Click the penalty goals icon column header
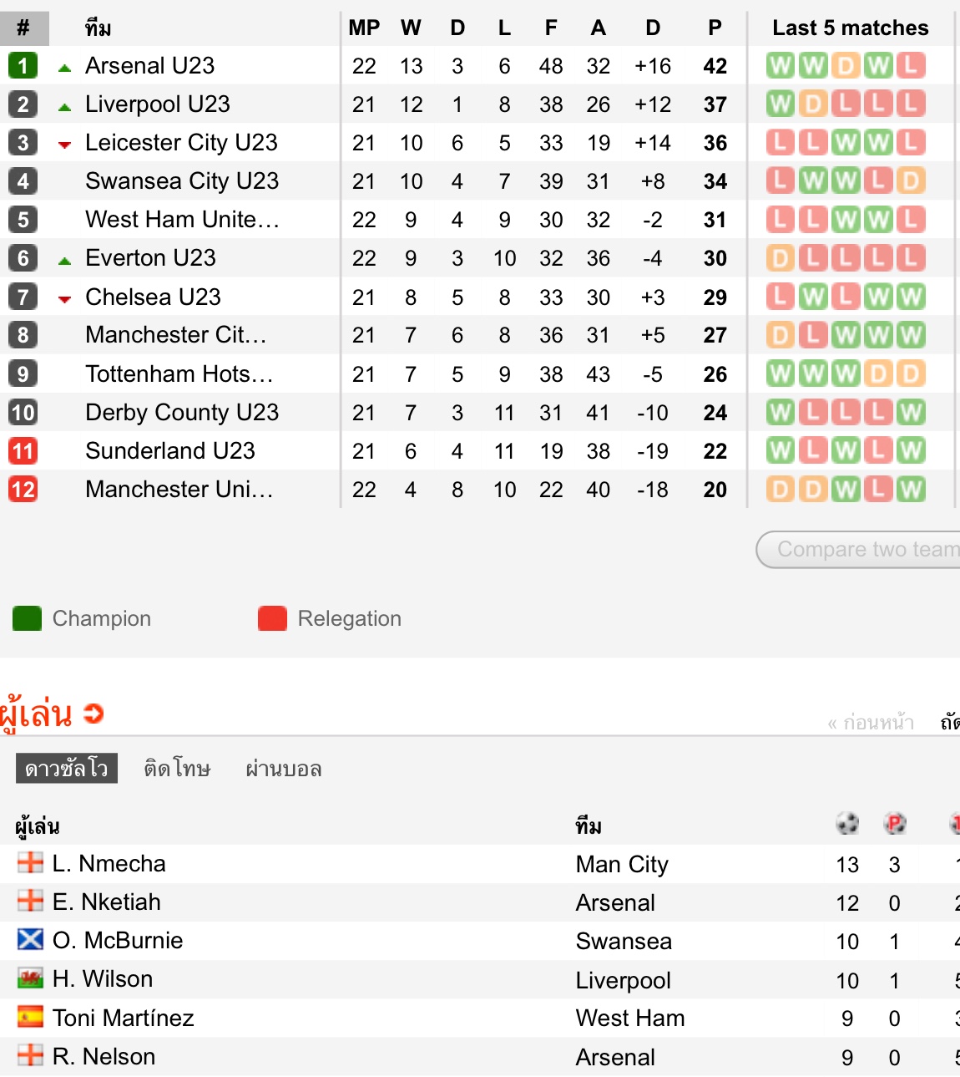Image resolution: width=960 pixels, height=1077 pixels. [895, 824]
